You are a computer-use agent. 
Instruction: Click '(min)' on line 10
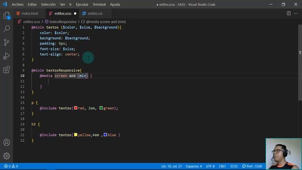coord(83,76)
